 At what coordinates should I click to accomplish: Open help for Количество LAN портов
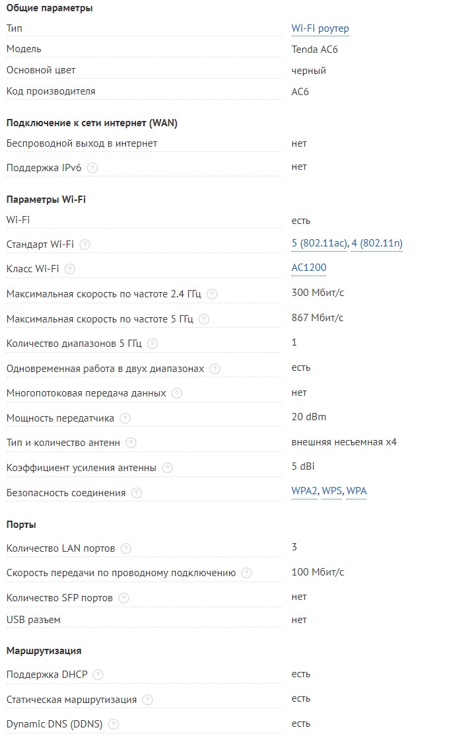(126, 549)
